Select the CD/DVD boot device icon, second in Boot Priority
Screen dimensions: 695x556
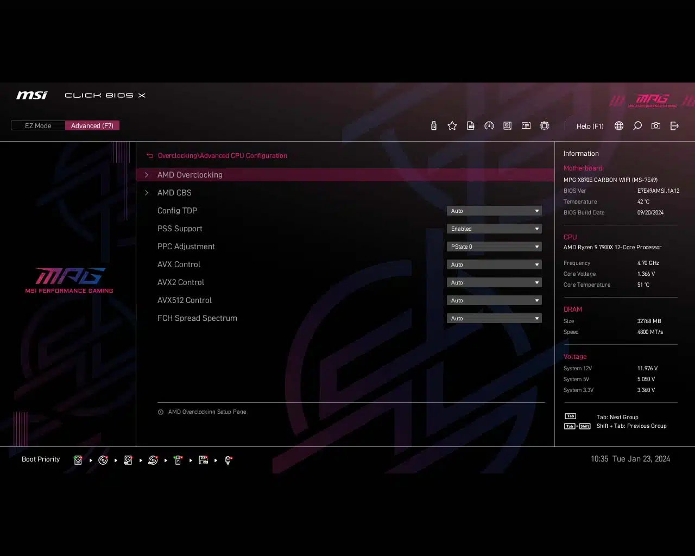(103, 460)
